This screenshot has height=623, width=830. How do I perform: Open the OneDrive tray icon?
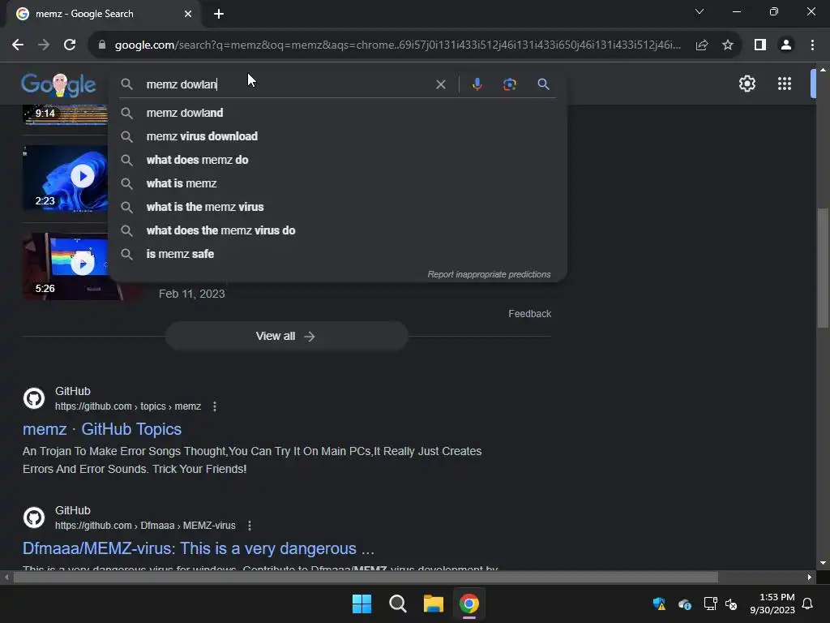684,604
